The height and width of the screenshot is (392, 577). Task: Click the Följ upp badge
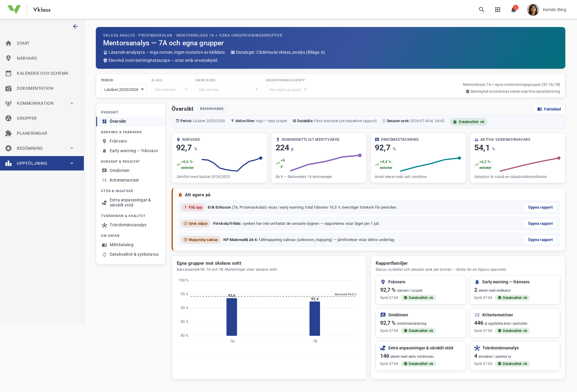click(x=193, y=207)
